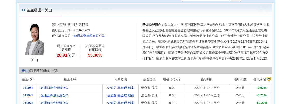
Task: Click the 基金代码 column header
Action: coord(28,79)
